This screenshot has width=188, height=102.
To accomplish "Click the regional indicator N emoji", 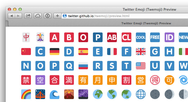I will (x=26, y=66).
